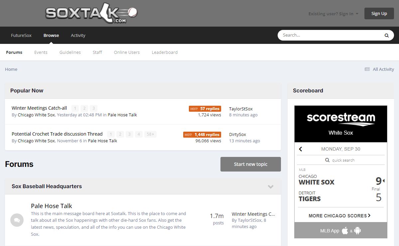The image size is (399, 246).
Task: Open the Sox Baseball Headquarters category title
Action: point(47,186)
